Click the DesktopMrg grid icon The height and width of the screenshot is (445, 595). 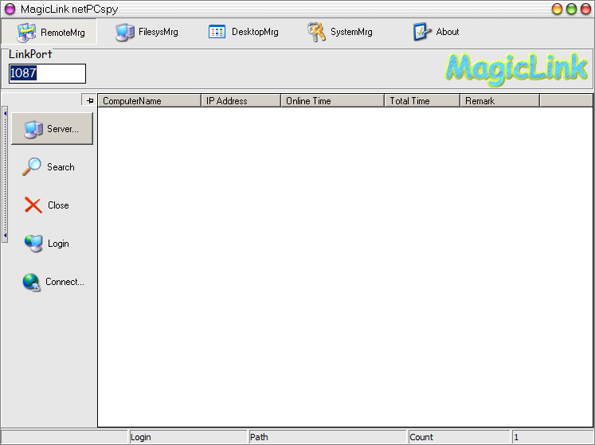click(217, 32)
